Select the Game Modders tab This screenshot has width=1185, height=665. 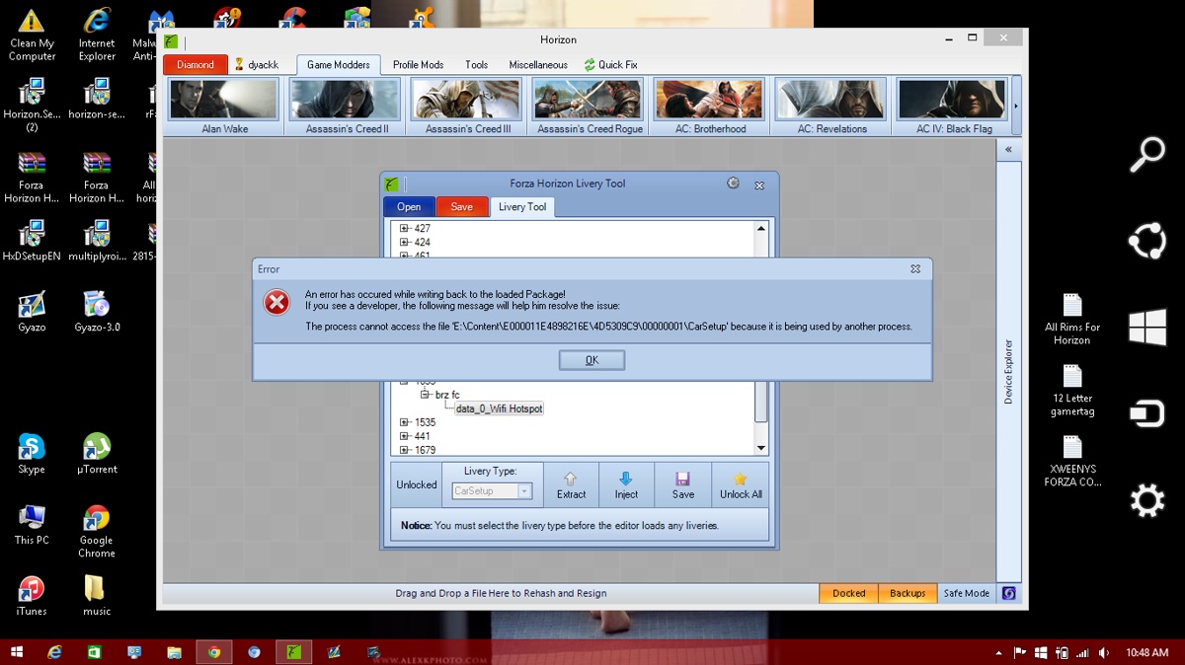tap(339, 65)
